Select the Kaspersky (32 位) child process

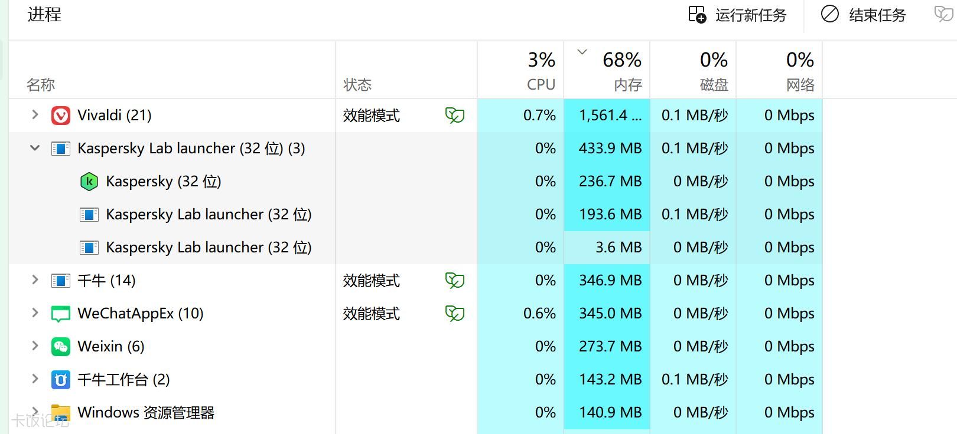164,182
